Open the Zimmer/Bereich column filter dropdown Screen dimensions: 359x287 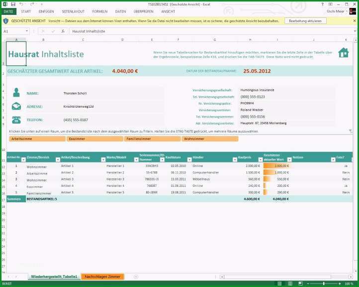58,159
